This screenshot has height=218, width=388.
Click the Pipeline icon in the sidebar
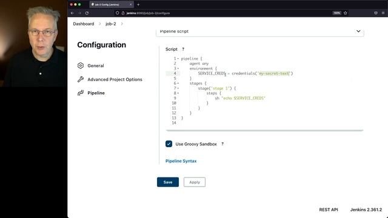point(81,93)
